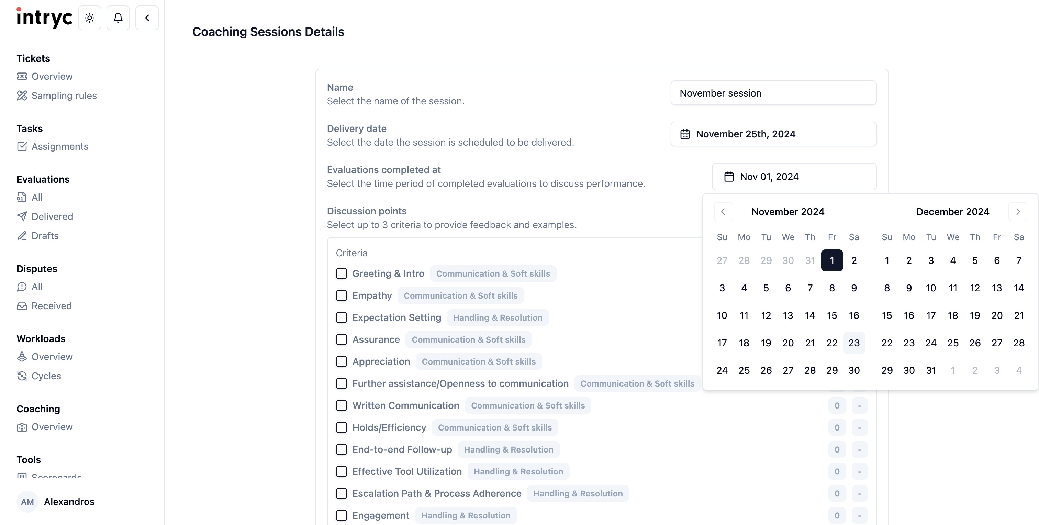
Task: Tick the Written Communication checkbox
Action: [x=341, y=406]
